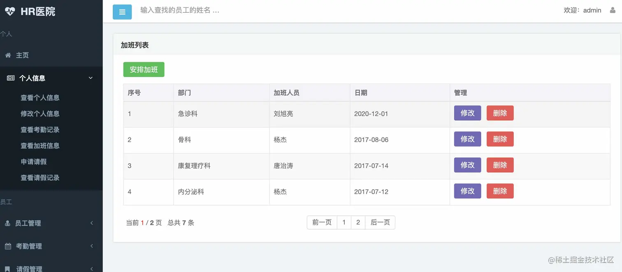Viewport: 622px width, 272px height.
Task: Go to 后一页 in pagination
Action: (x=380, y=222)
